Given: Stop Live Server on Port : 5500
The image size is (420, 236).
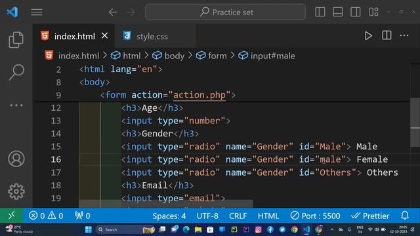Looking at the screenshot, I should tap(315, 216).
